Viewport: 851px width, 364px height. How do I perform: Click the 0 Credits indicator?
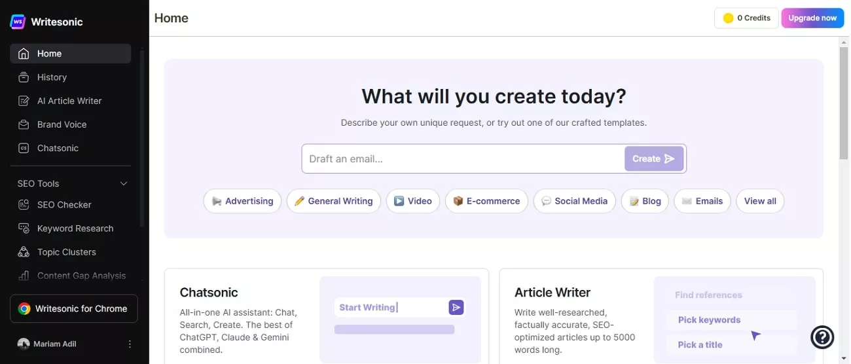coord(746,18)
